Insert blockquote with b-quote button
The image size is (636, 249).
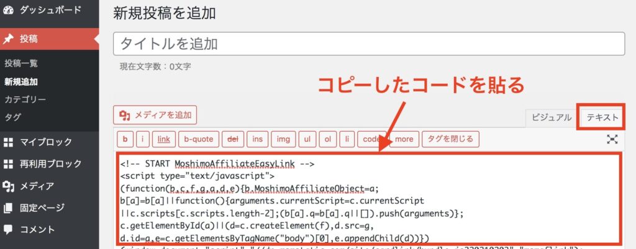199,139
